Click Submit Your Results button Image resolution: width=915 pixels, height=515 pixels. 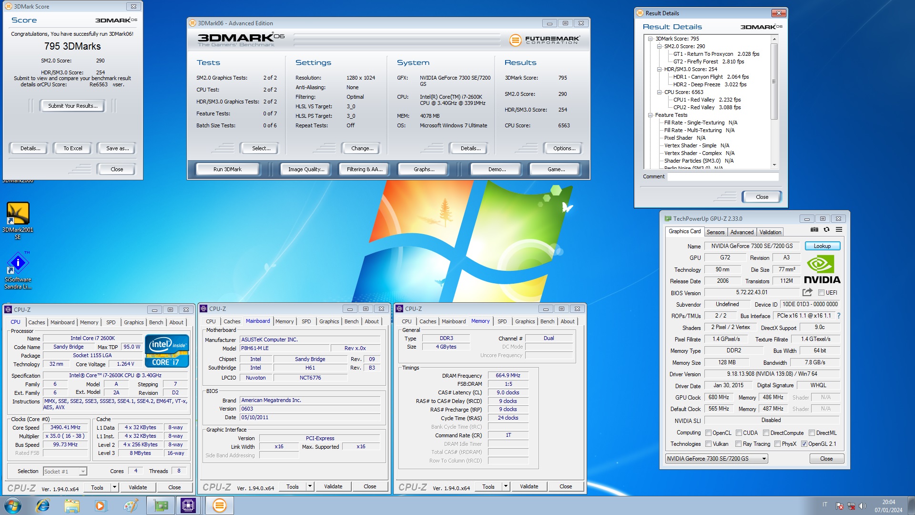(73, 106)
